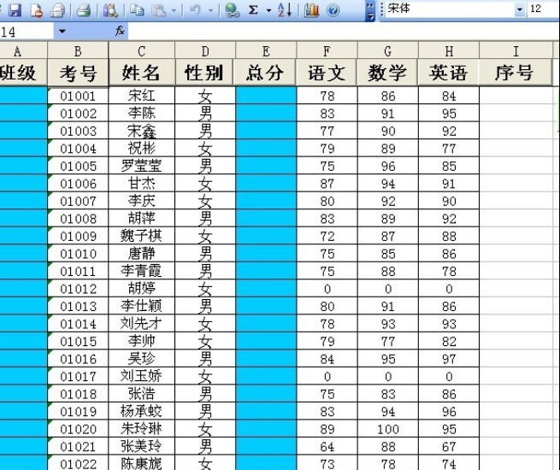
Task: Open the 宋体 font name dropdown
Action: coord(520,9)
